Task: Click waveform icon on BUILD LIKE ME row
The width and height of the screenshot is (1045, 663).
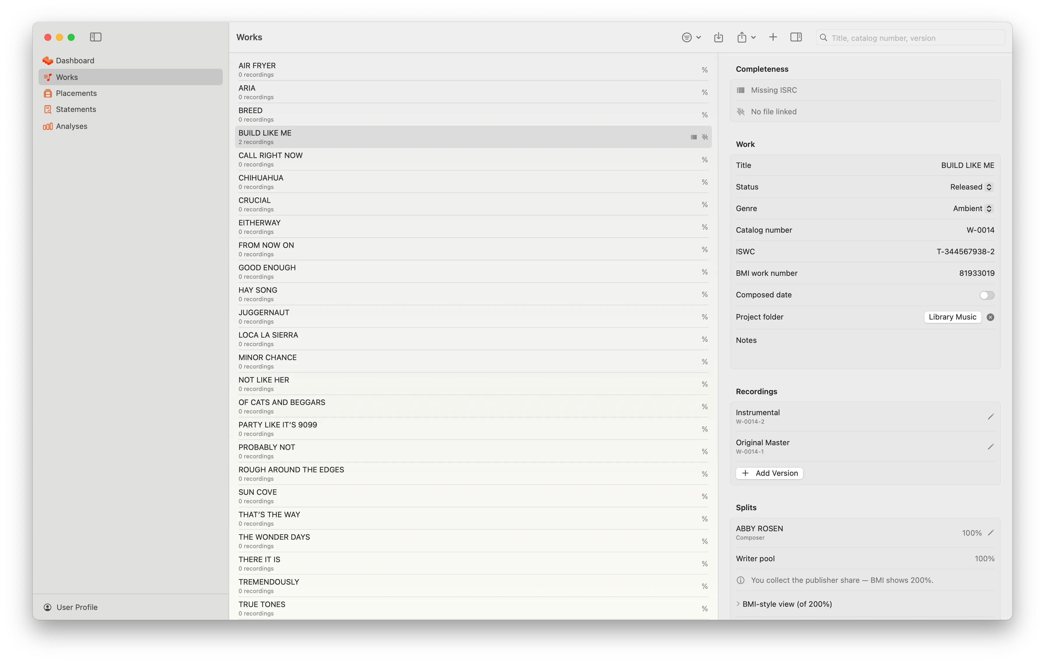Action: 705,137
